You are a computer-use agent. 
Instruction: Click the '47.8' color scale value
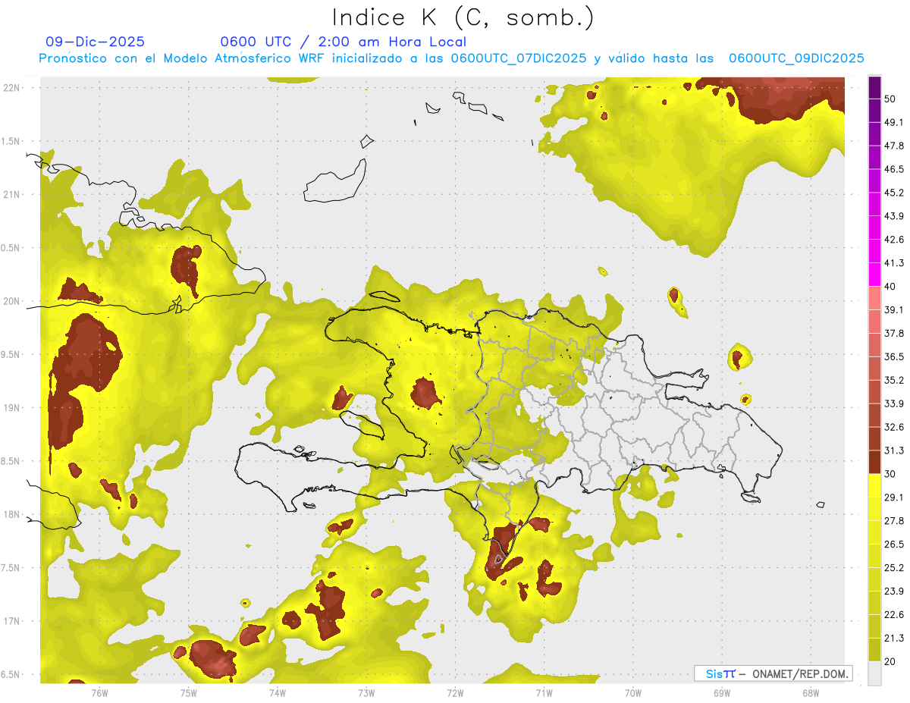tap(893, 146)
